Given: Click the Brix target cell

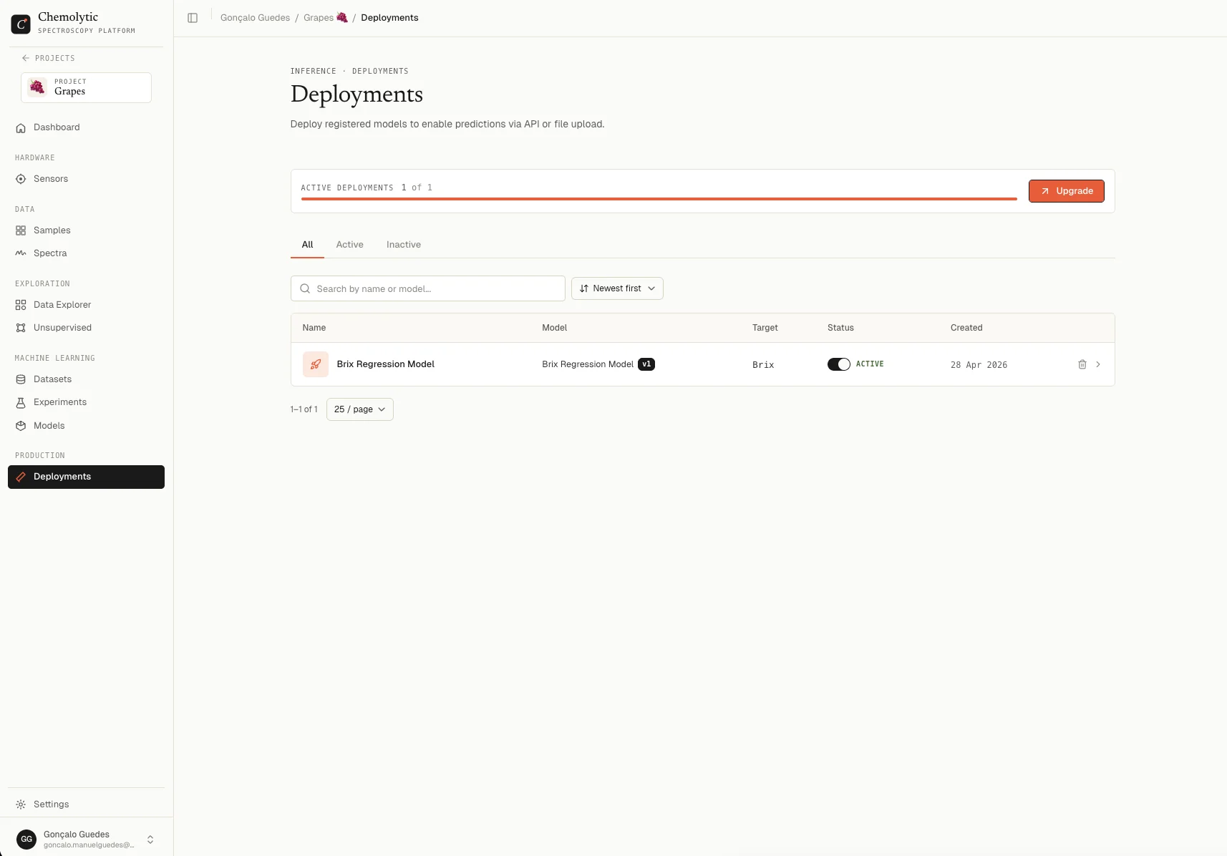Looking at the screenshot, I should pos(763,365).
